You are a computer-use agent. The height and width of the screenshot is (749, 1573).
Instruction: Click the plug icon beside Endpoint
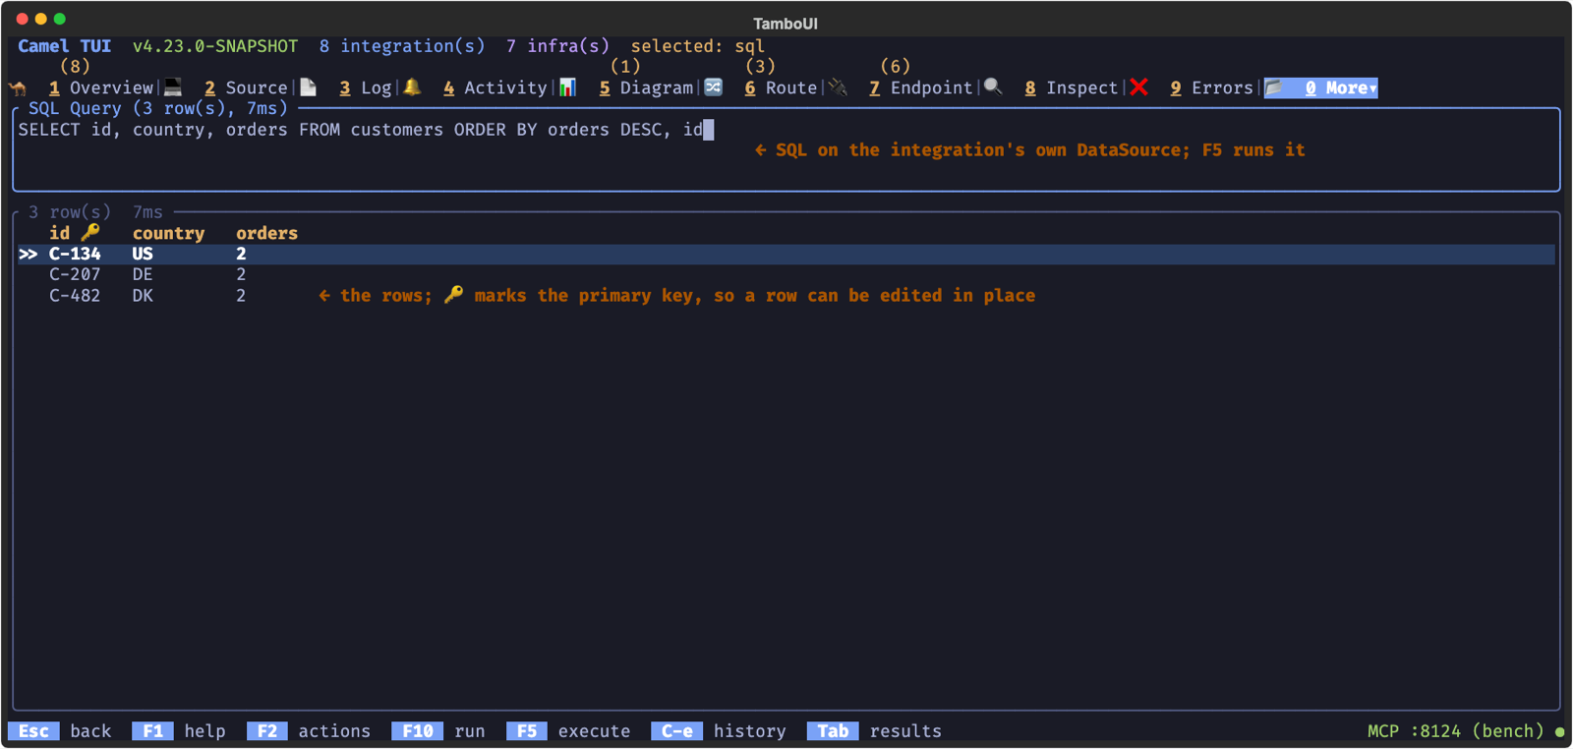click(838, 87)
